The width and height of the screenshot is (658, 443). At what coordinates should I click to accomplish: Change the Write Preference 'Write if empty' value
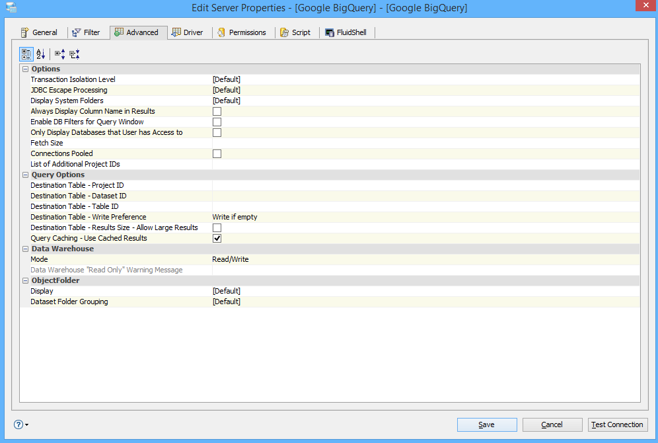point(426,217)
